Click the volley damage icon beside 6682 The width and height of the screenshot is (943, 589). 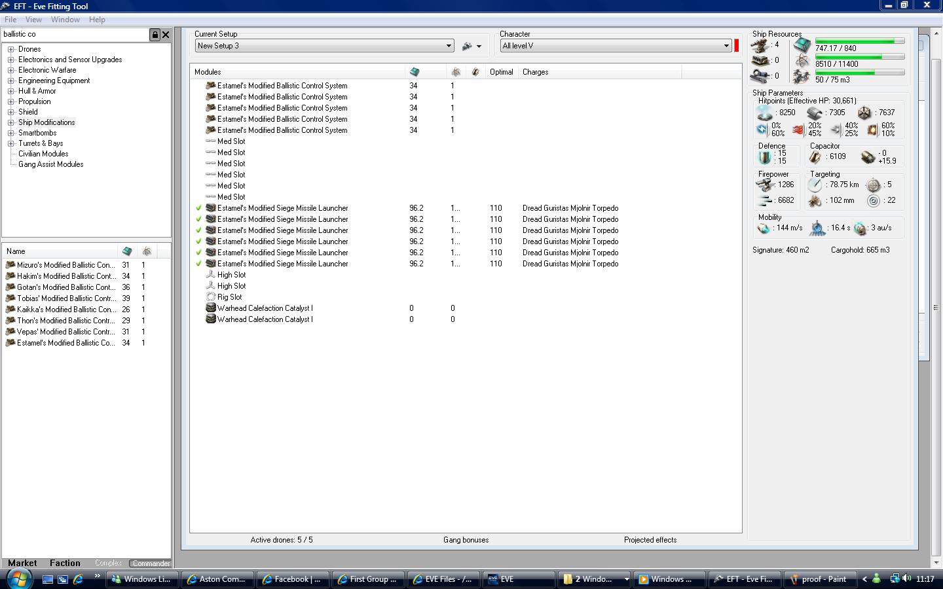point(764,201)
